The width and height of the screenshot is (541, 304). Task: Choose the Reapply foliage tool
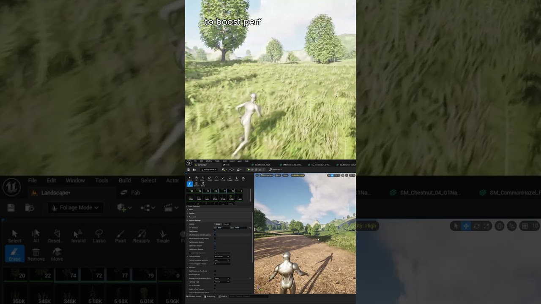230,179
